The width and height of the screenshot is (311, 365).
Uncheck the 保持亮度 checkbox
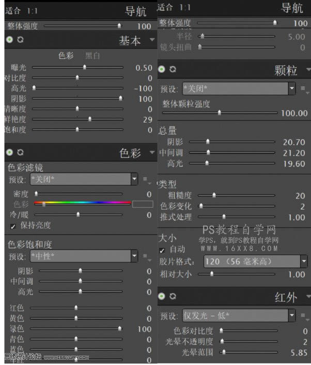13,226
